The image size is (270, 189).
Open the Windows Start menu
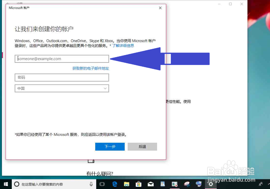tap(6, 184)
